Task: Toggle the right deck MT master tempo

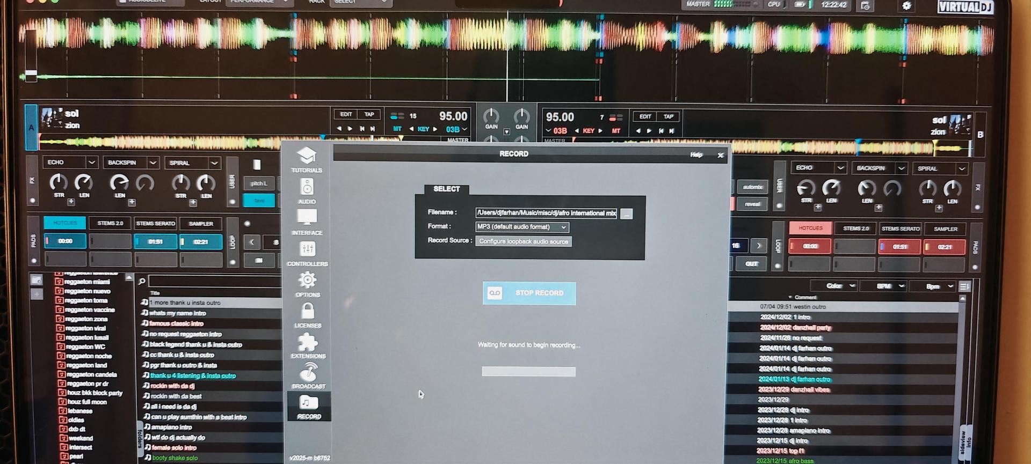Action: 615,131
